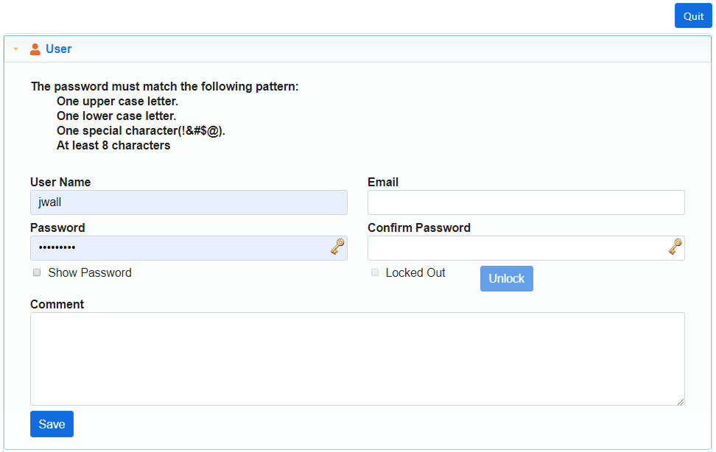Focus the User Name field containing jwall

[189, 202]
